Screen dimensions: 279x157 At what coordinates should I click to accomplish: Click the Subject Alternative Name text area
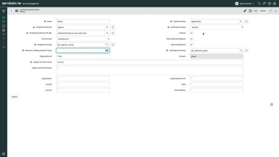point(150,70)
